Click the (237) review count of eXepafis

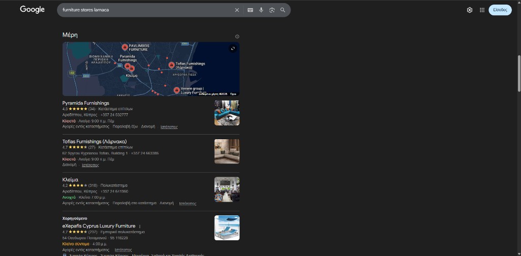[93, 232]
